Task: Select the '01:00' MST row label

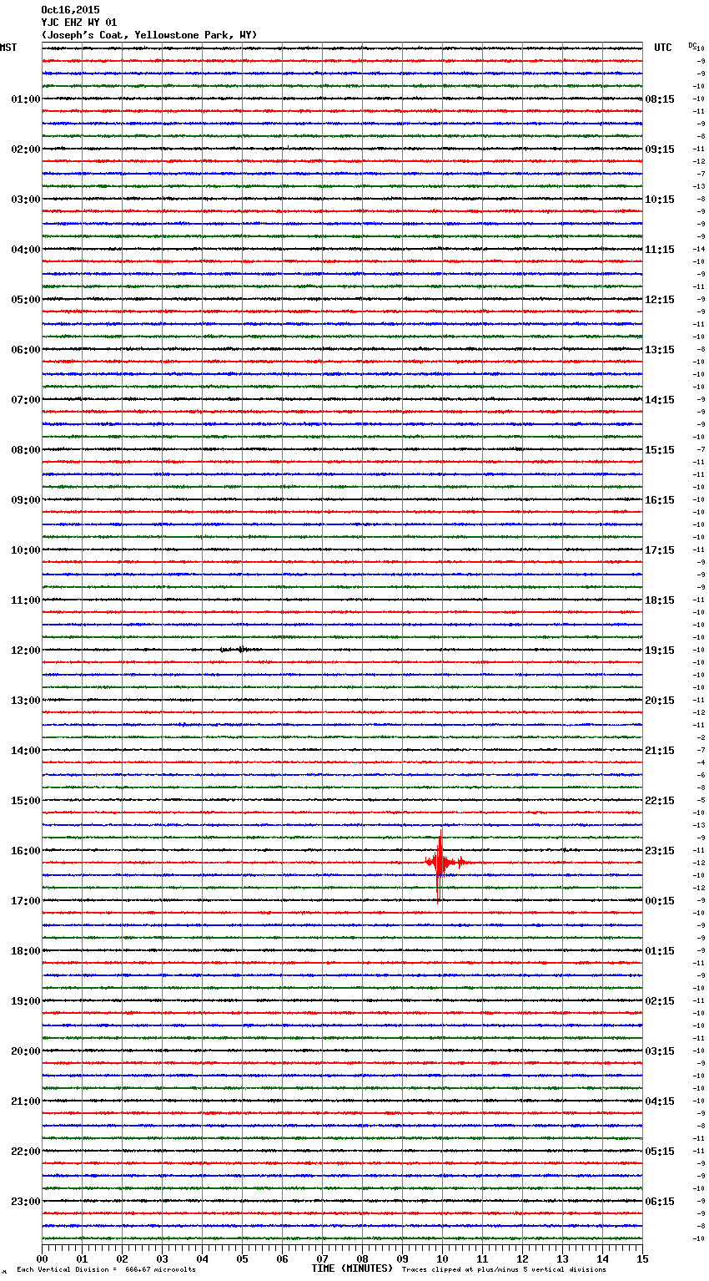Action: pyautogui.click(x=26, y=99)
